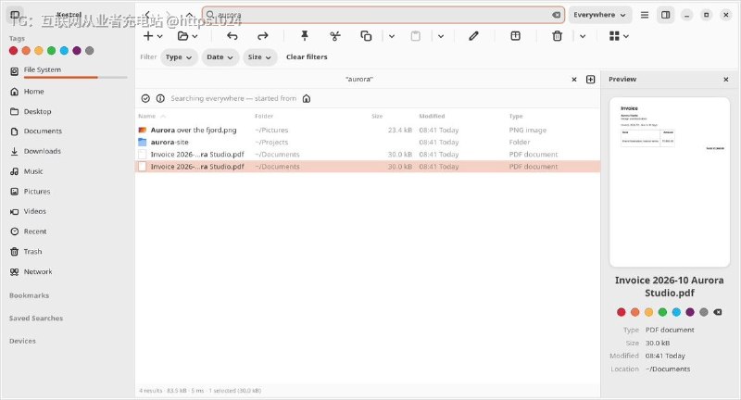The image size is (741, 400).
Task: Open Videos from the sidebar
Action: point(68,211)
